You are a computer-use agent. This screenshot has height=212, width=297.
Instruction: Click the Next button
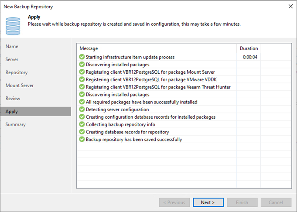click(208, 202)
